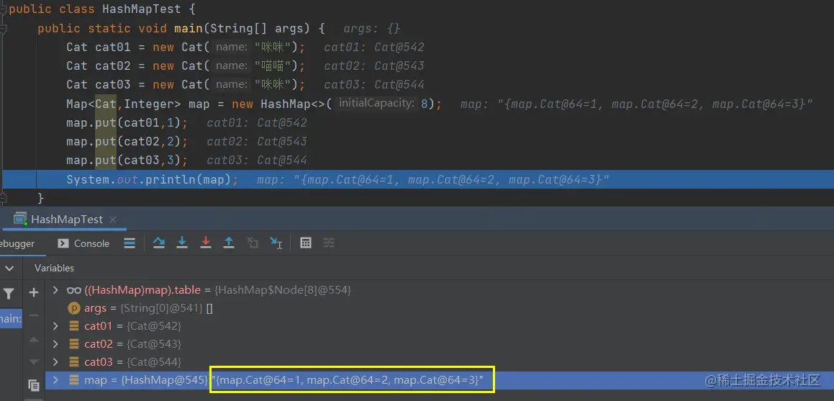The image size is (834, 401).
Task: Click the Step Over icon
Action: pyautogui.click(x=158, y=243)
